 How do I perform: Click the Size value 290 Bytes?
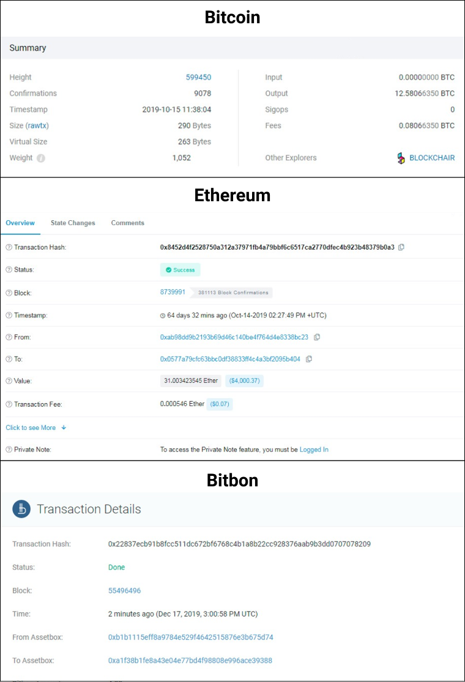coord(195,126)
